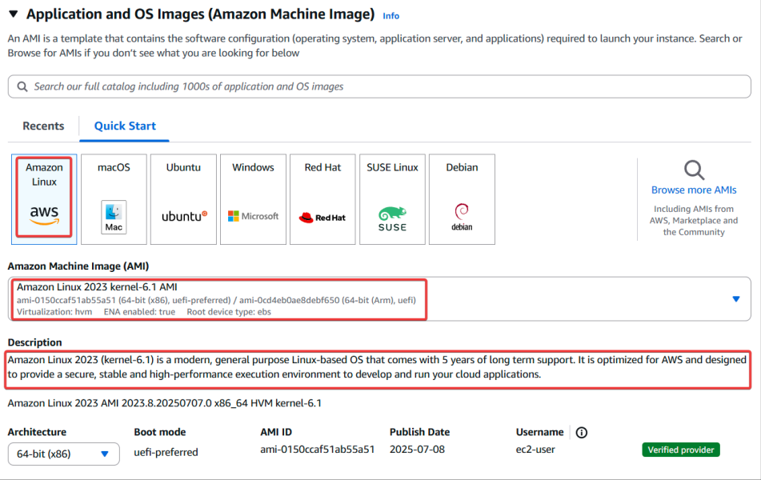Collapse the Application and OS Images section
This screenshot has width=761, height=480.
click(14, 14)
